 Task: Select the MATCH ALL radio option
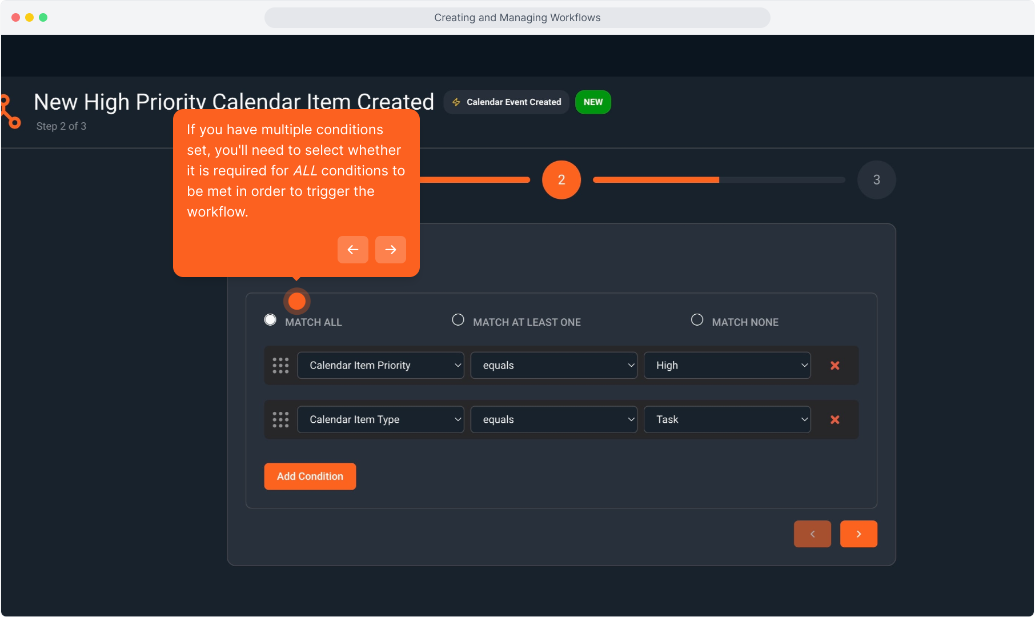270,320
